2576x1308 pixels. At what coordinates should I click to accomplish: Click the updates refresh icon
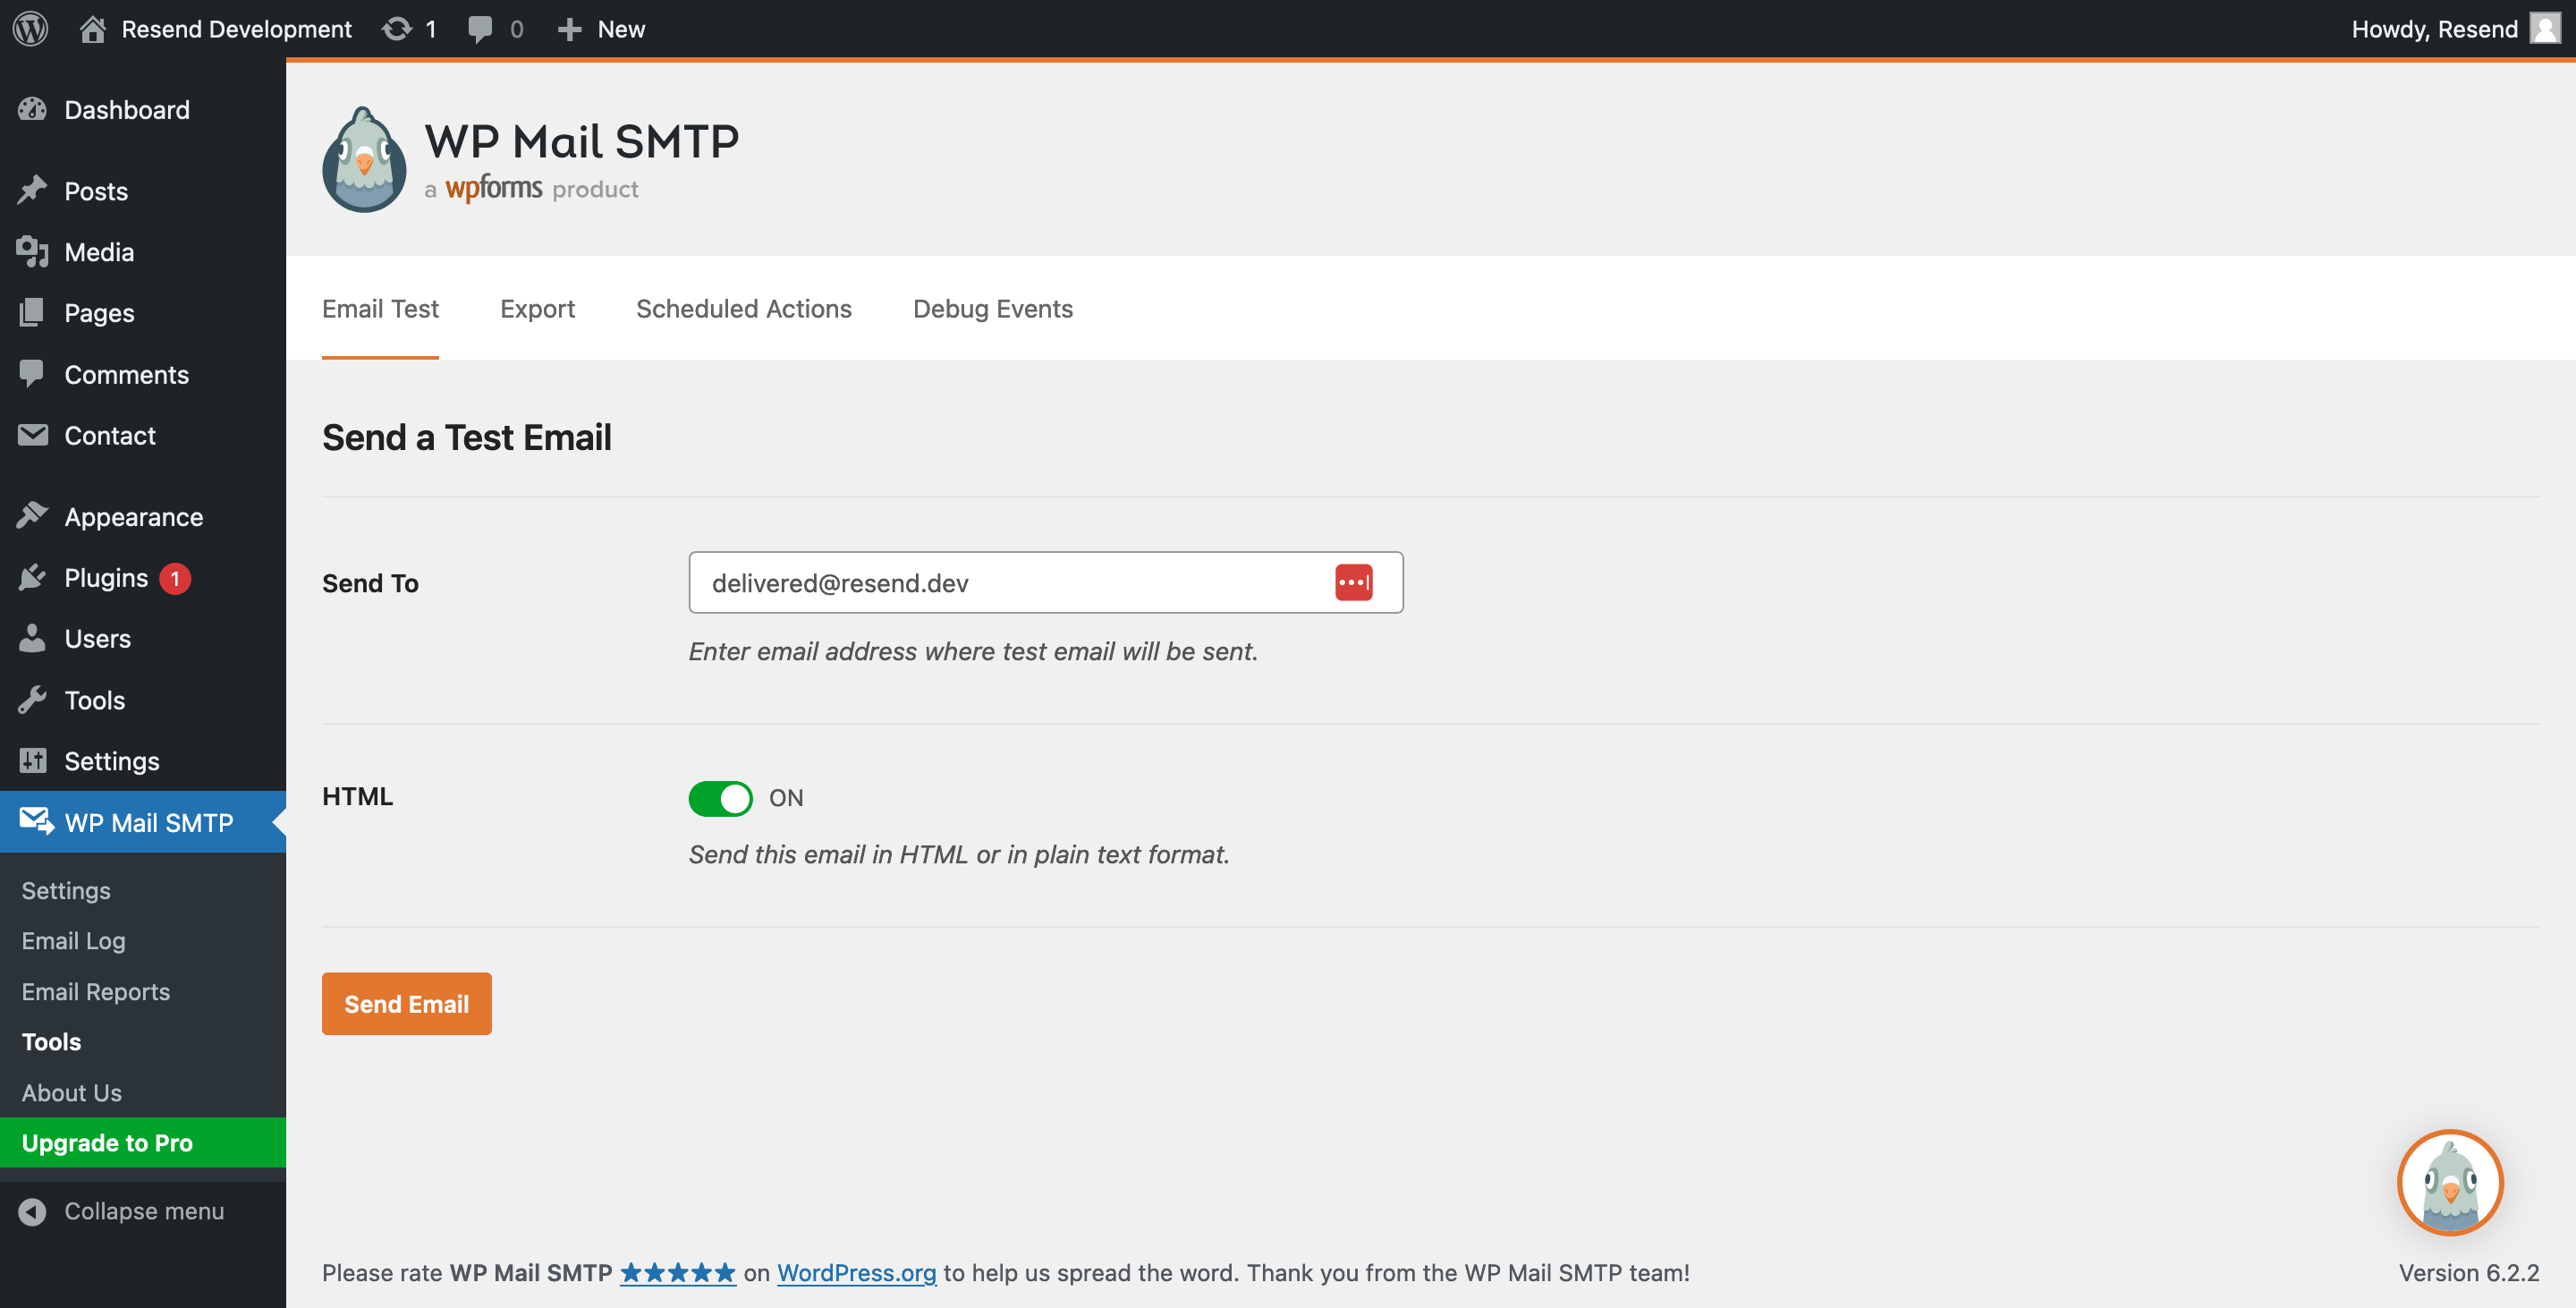point(397,29)
